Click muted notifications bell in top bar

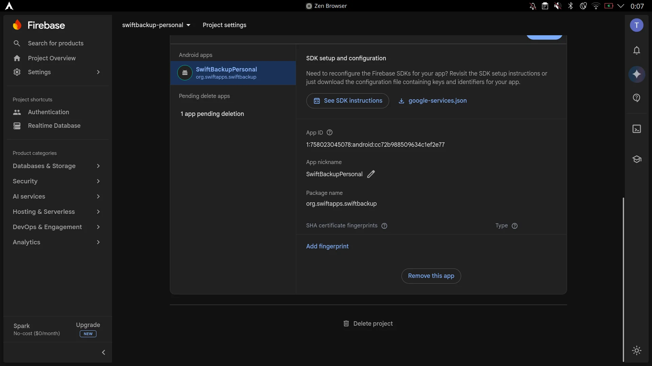pyautogui.click(x=533, y=6)
